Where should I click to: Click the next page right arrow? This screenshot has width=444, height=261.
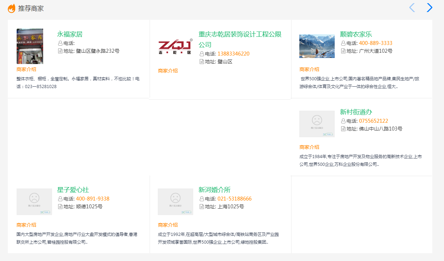click(429, 8)
